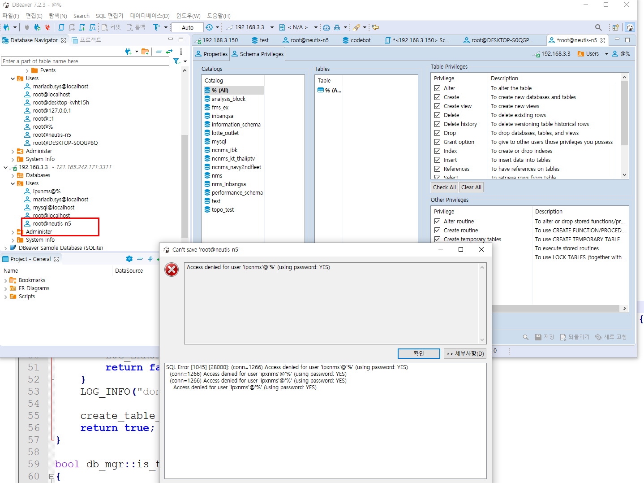The width and height of the screenshot is (644, 483).
Task: Open the 파일(F) menu
Action: pos(11,16)
